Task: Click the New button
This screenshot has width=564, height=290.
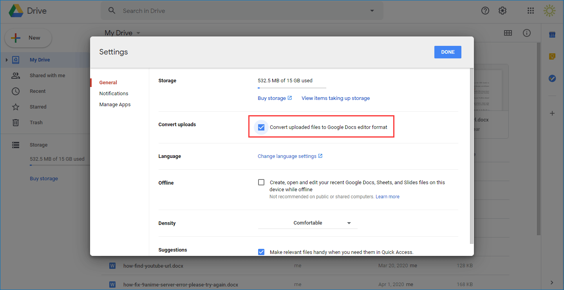Action: tap(28, 38)
